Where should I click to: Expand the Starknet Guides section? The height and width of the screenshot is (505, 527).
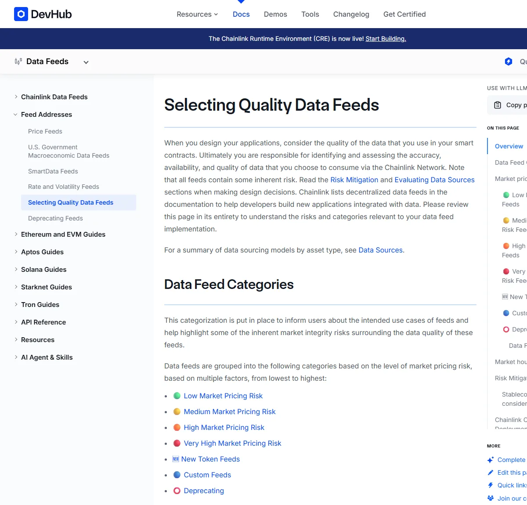click(16, 287)
